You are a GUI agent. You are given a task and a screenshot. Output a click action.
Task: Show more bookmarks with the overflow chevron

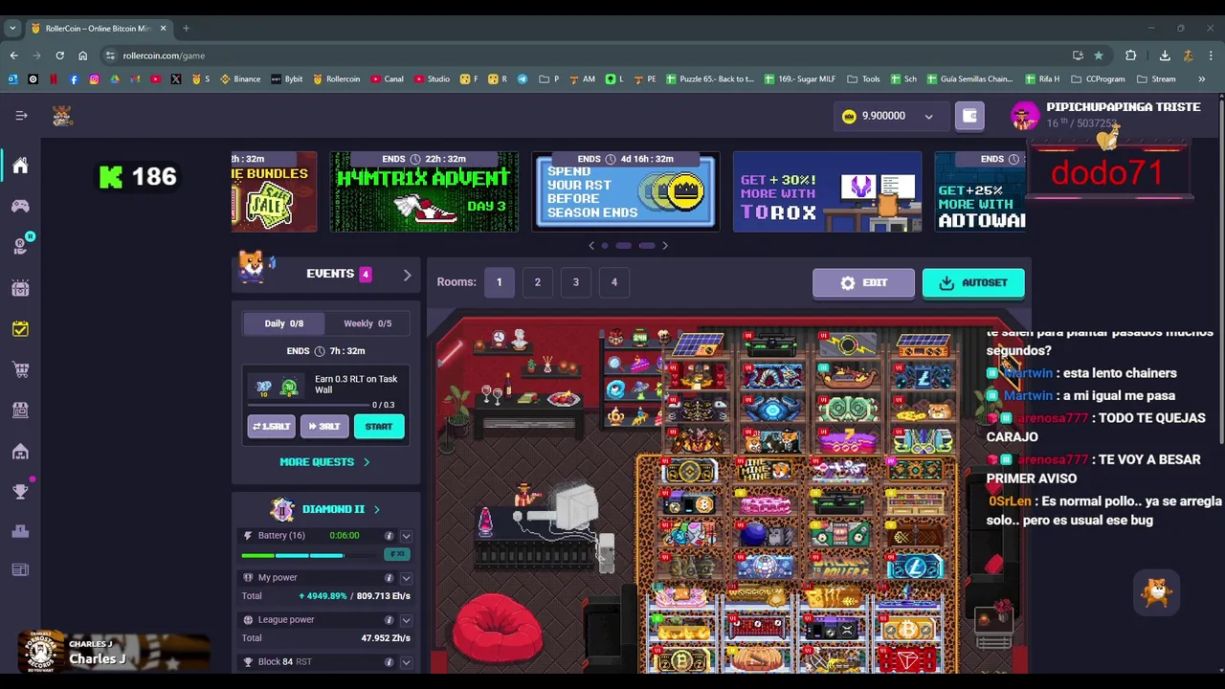point(1201,79)
